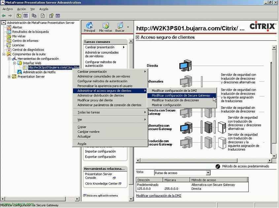Viewport: 279px width, 208px height.
Task: Choose Cambiar nombre in the context menu
Action: (x=110, y=132)
